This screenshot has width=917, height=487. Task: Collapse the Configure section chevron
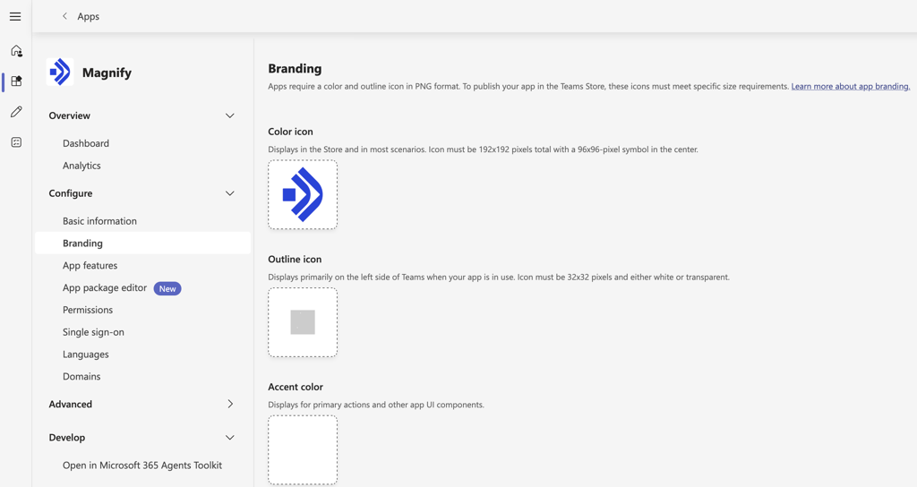point(229,193)
